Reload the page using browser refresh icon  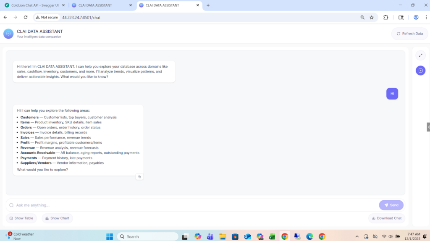(x=26, y=18)
